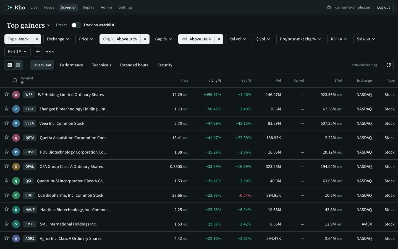The image size is (398, 249).
Task: Switch to table list view
Action: [x=10, y=65]
